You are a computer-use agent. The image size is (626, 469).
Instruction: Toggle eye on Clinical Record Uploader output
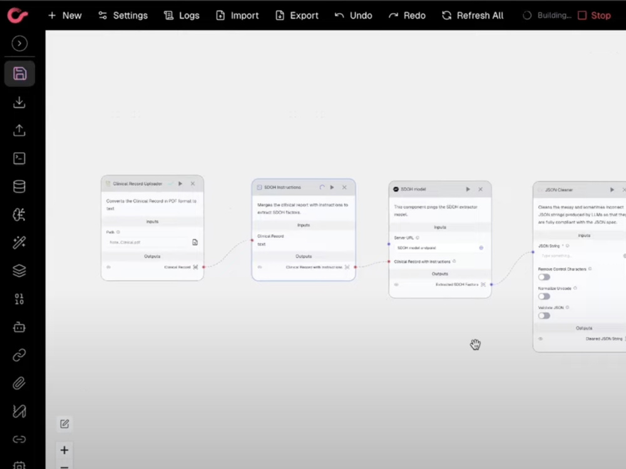pos(108,267)
